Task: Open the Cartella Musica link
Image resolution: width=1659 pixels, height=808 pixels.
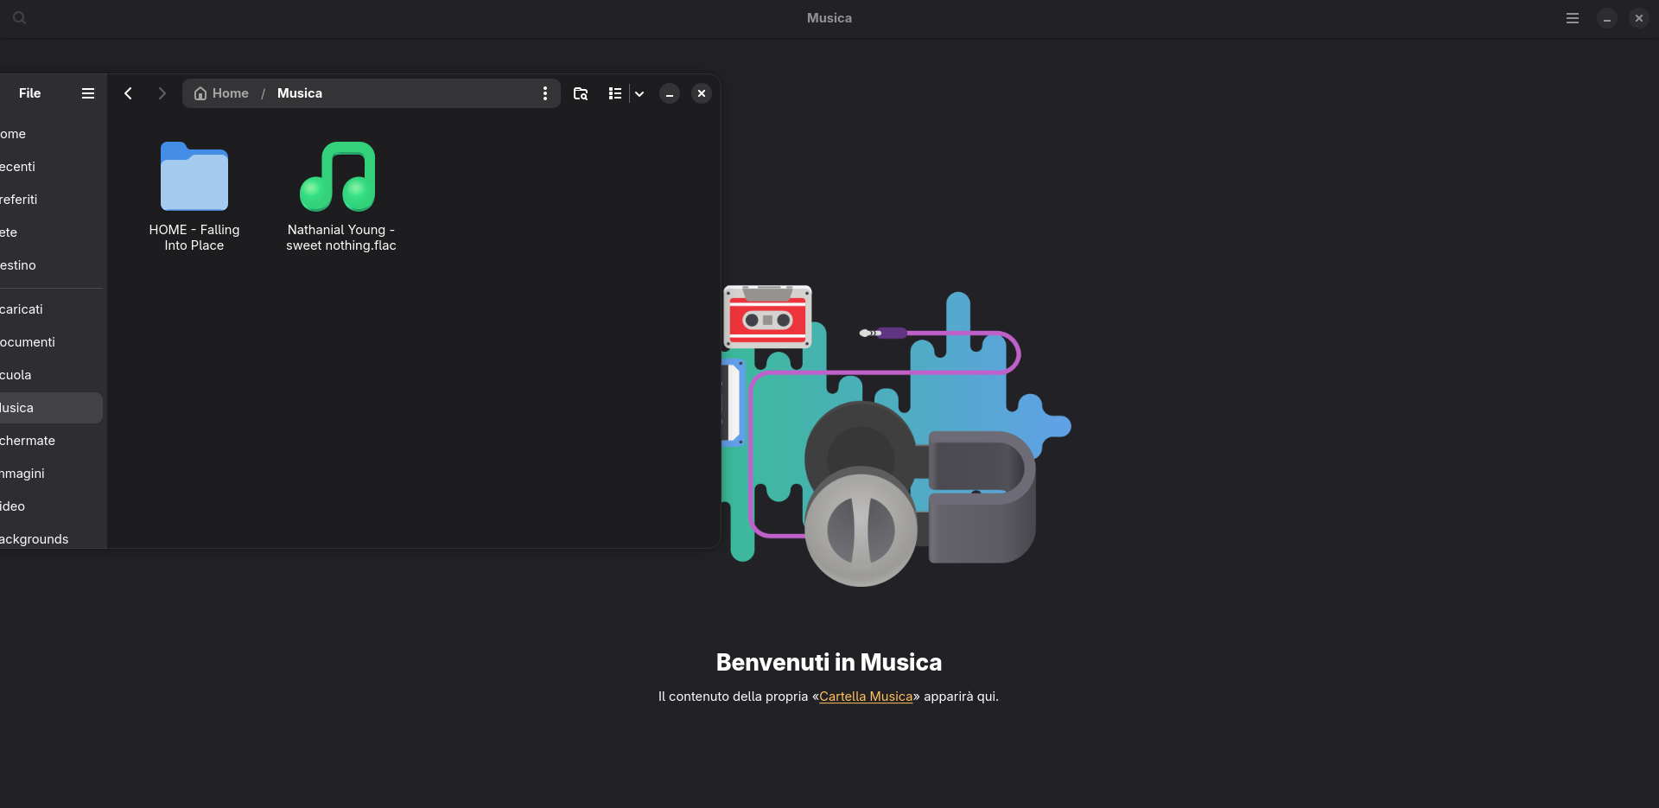Action: 866,697
